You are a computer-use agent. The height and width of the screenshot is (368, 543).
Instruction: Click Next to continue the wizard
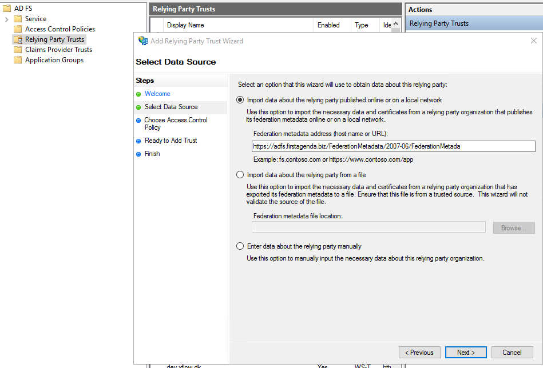click(x=466, y=353)
